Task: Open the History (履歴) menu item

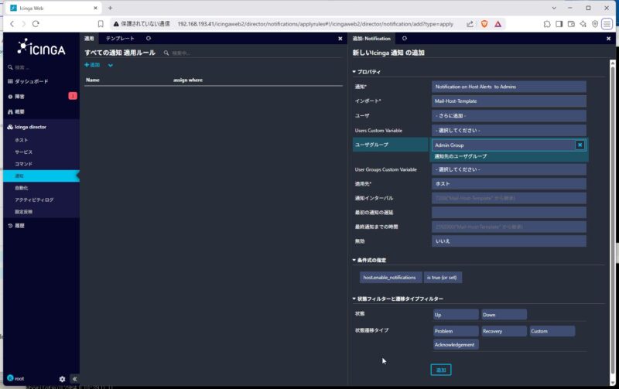Action: click(x=16, y=226)
